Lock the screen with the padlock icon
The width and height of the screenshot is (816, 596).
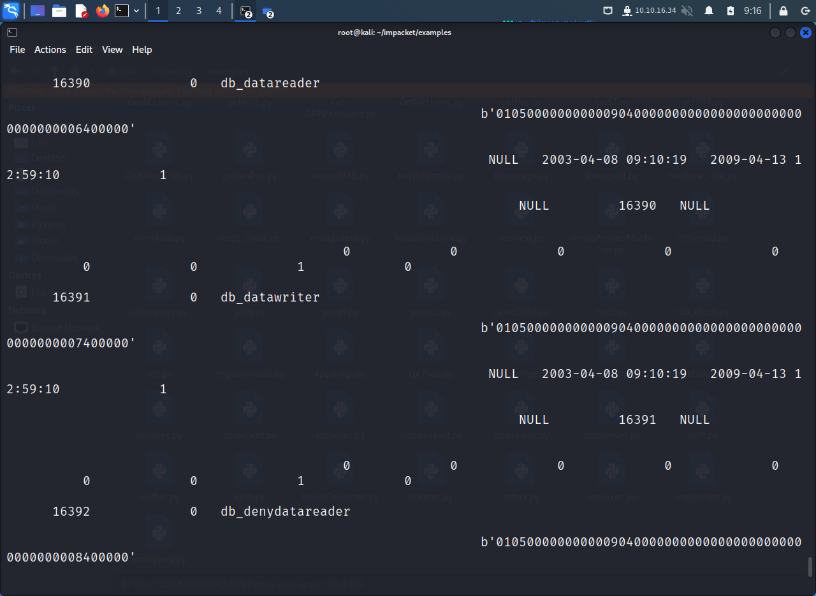click(783, 11)
